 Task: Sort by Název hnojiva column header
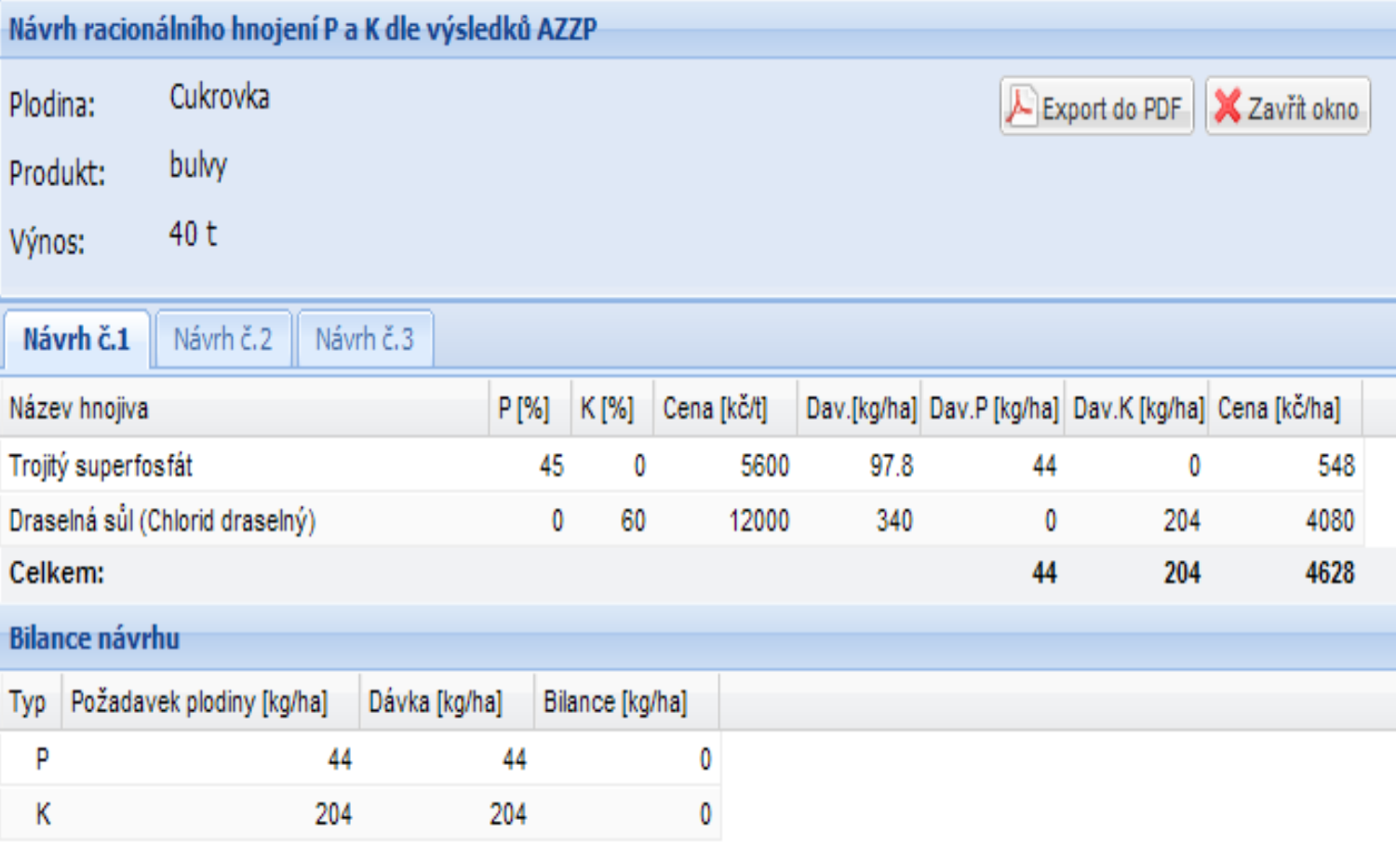point(245,408)
